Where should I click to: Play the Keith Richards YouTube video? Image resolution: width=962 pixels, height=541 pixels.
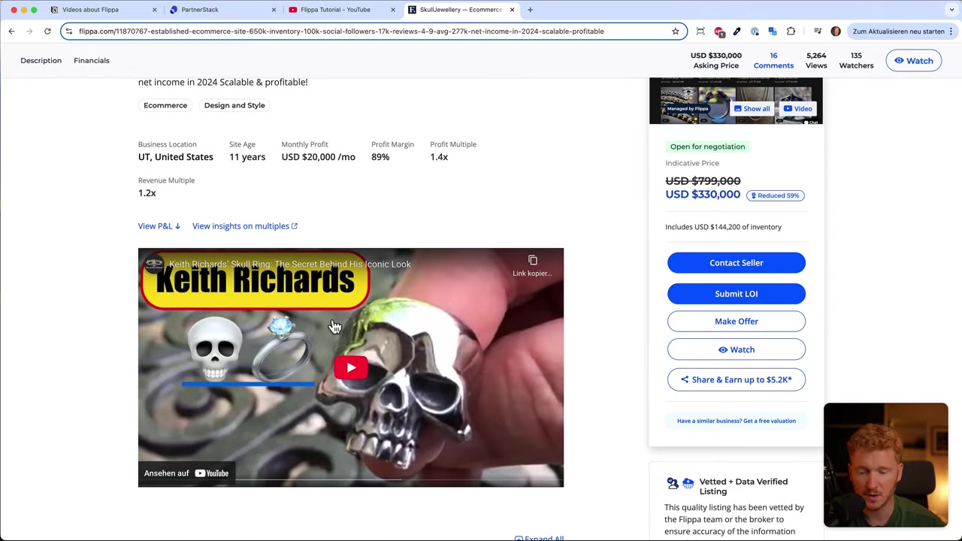tap(351, 367)
